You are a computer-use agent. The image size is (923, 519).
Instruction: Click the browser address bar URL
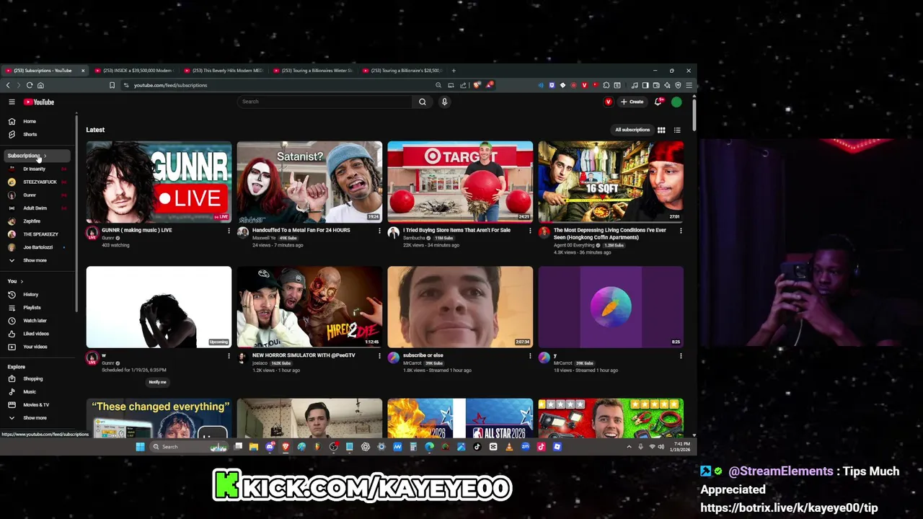[x=170, y=85]
